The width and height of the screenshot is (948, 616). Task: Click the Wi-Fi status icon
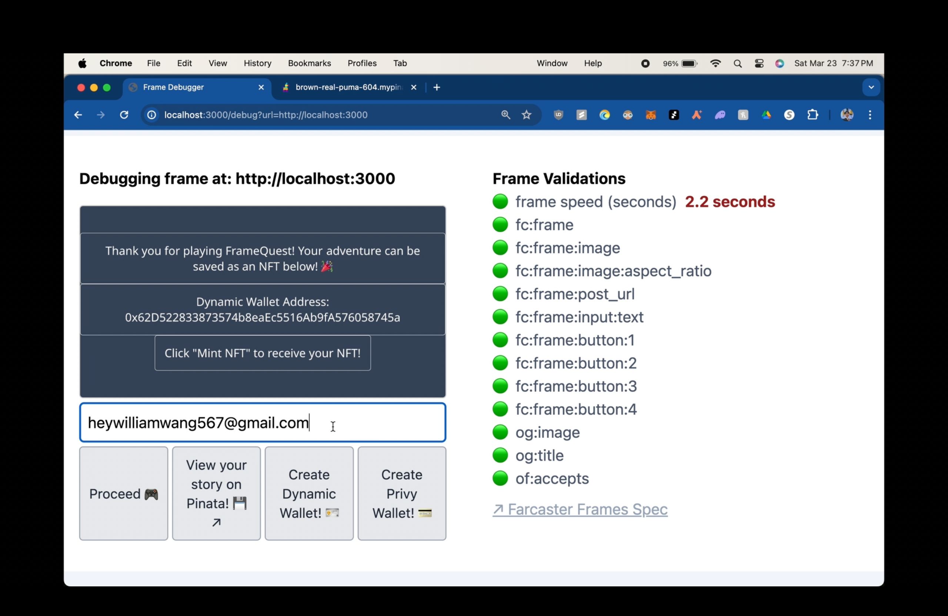coord(715,64)
